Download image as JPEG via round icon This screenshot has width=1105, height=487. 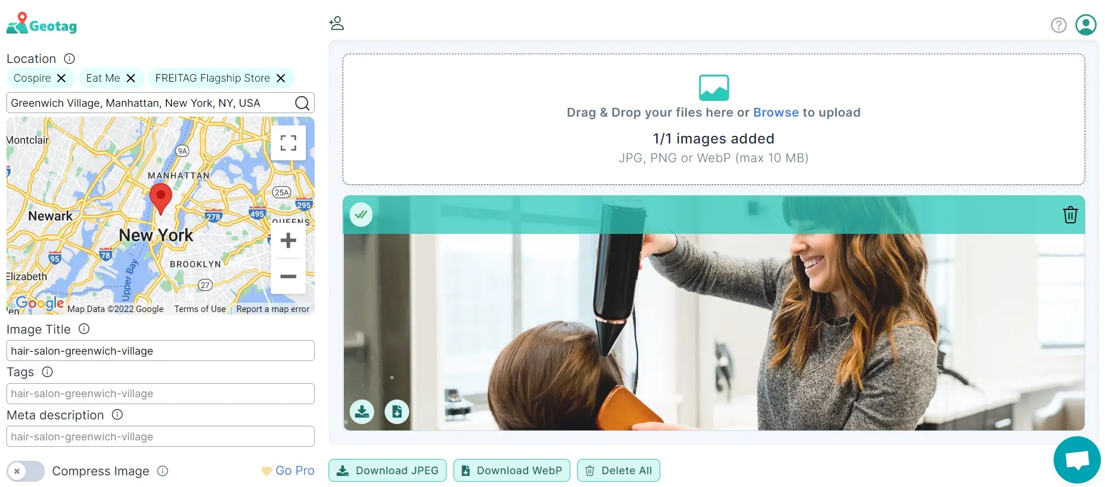click(x=362, y=412)
